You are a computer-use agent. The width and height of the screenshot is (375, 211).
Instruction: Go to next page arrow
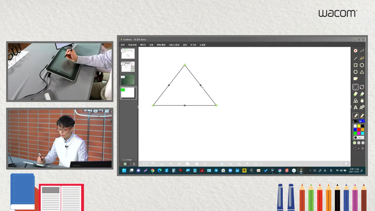pos(363,148)
